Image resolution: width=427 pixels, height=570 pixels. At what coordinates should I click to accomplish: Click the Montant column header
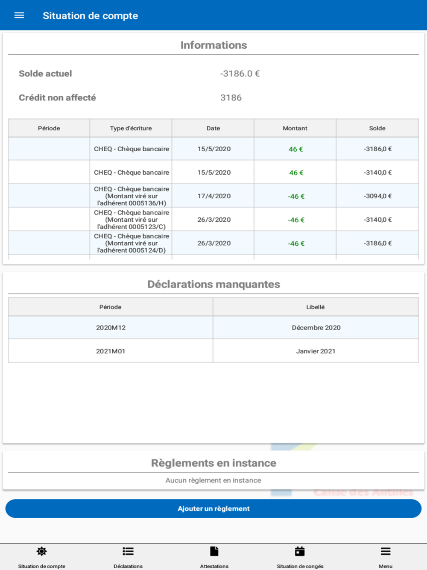pos(295,128)
